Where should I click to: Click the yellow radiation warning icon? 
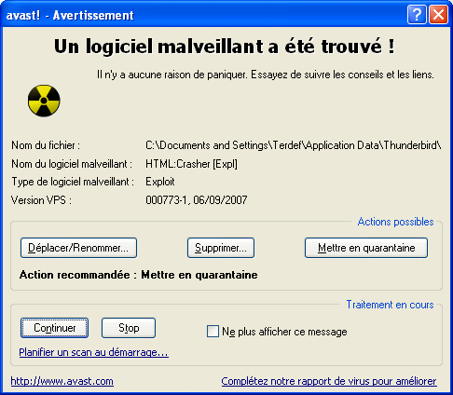pos(44,101)
